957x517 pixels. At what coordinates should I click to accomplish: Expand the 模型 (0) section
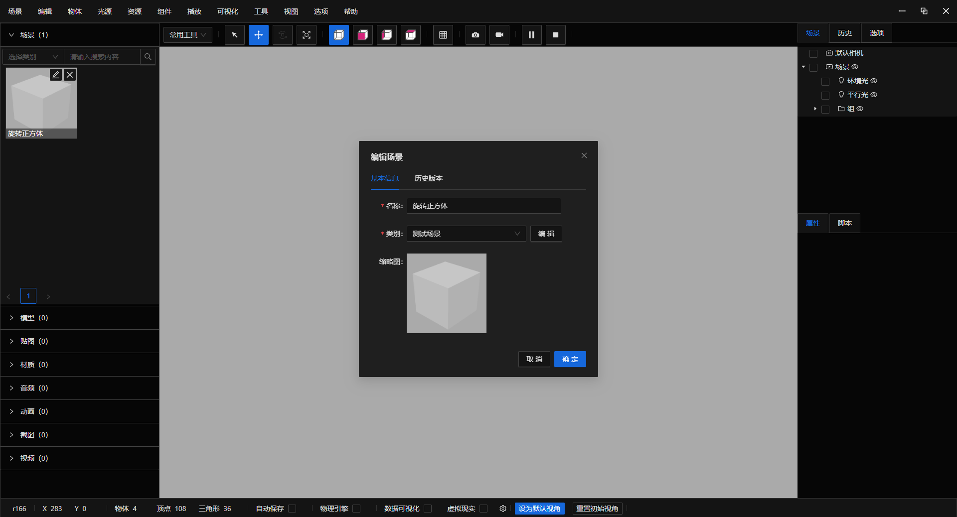click(x=34, y=318)
